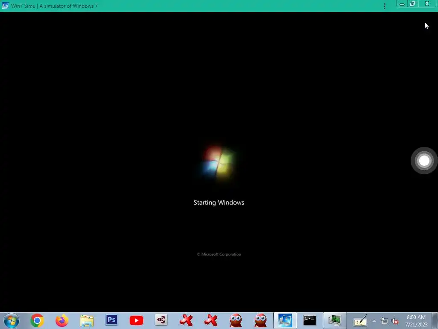Open the Windows Start orb
The image size is (438, 329).
[x=12, y=320]
